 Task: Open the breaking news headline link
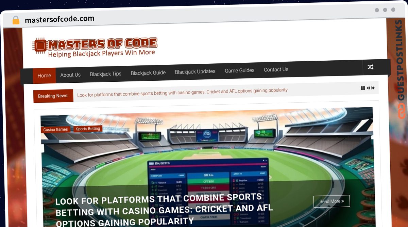pos(182,92)
